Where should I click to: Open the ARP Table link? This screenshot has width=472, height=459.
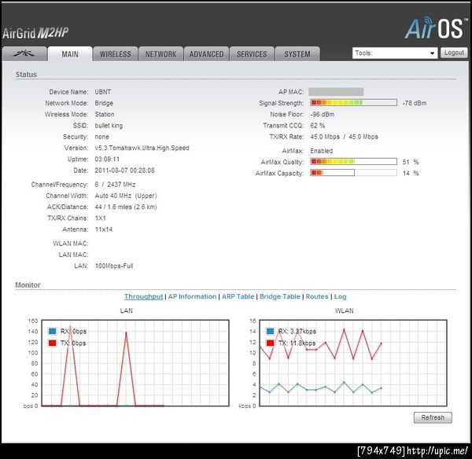238,296
